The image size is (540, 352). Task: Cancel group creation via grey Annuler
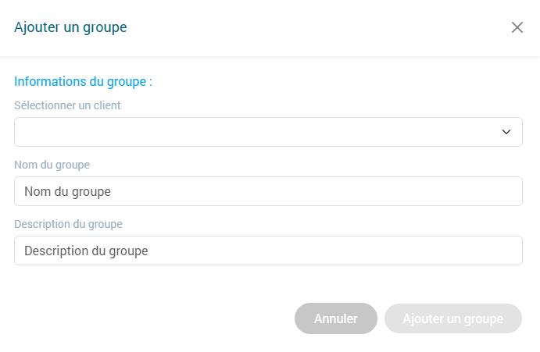336,318
